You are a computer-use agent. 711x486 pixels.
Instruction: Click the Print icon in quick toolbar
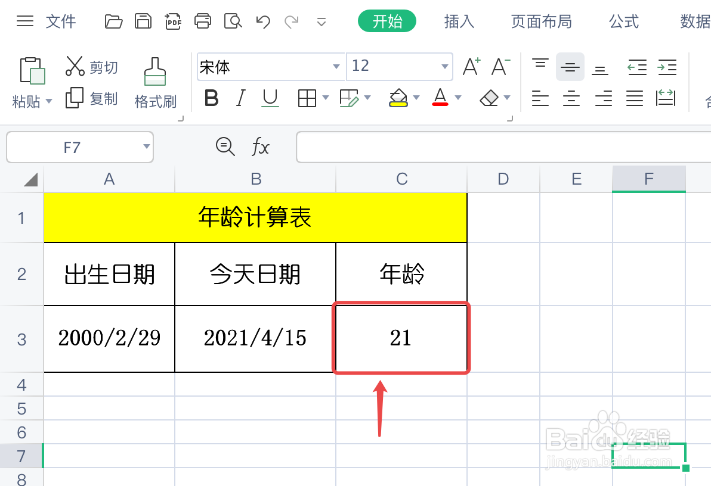(x=203, y=21)
